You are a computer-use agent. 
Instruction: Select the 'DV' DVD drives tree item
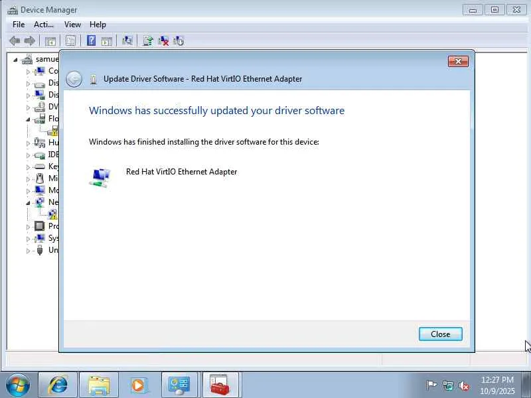click(x=54, y=107)
